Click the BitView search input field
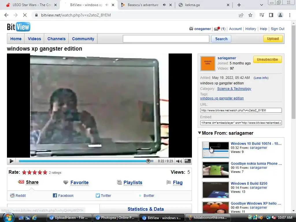Viewport: 296px width, 222px height. click(x=166, y=39)
